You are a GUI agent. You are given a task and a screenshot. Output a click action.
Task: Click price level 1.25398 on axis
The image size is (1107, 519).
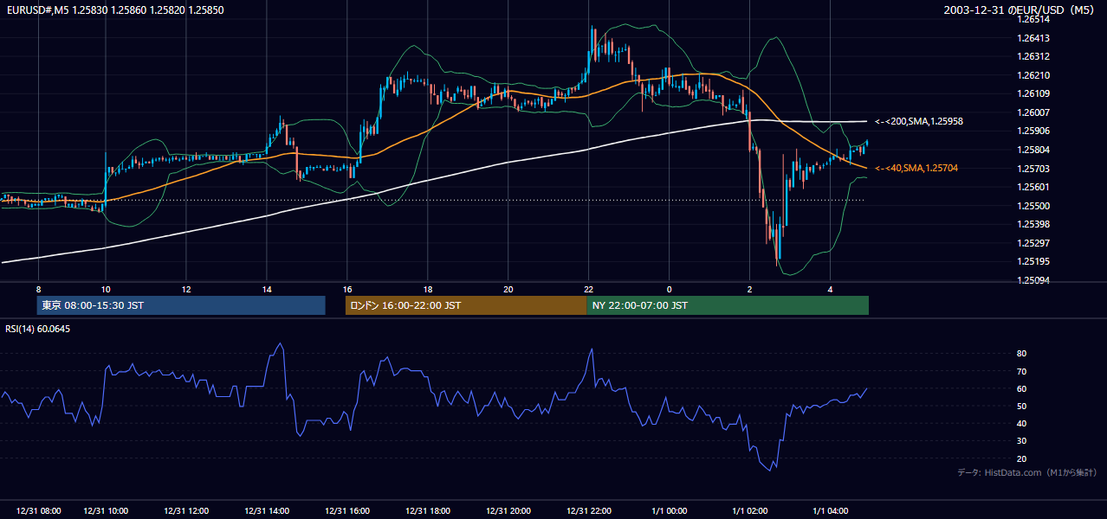point(1033,224)
